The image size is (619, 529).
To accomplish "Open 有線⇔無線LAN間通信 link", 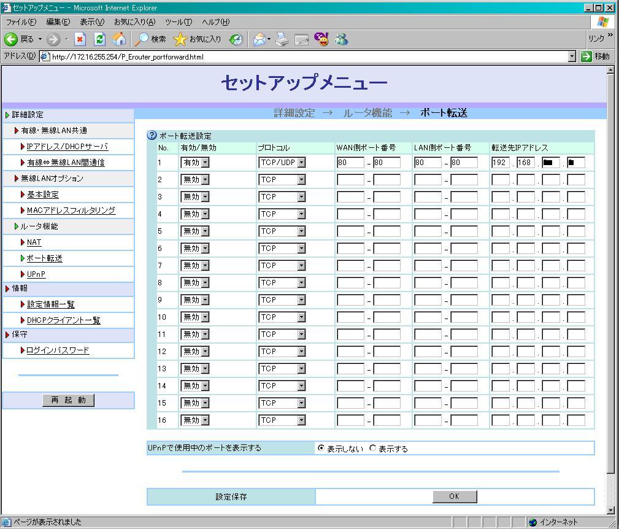I will 66,162.
